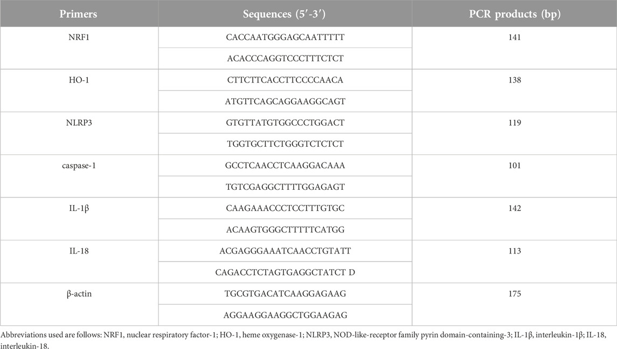This screenshot has height=349, width=617.
Task: Click the Primers column header
Action: point(79,13)
